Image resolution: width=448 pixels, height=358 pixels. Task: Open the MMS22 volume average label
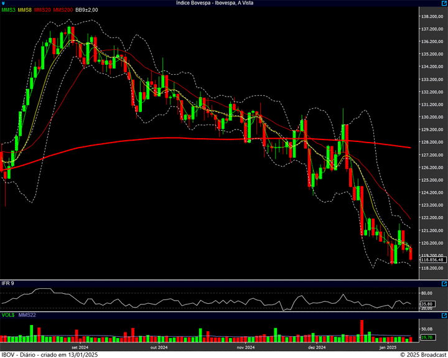27,316
